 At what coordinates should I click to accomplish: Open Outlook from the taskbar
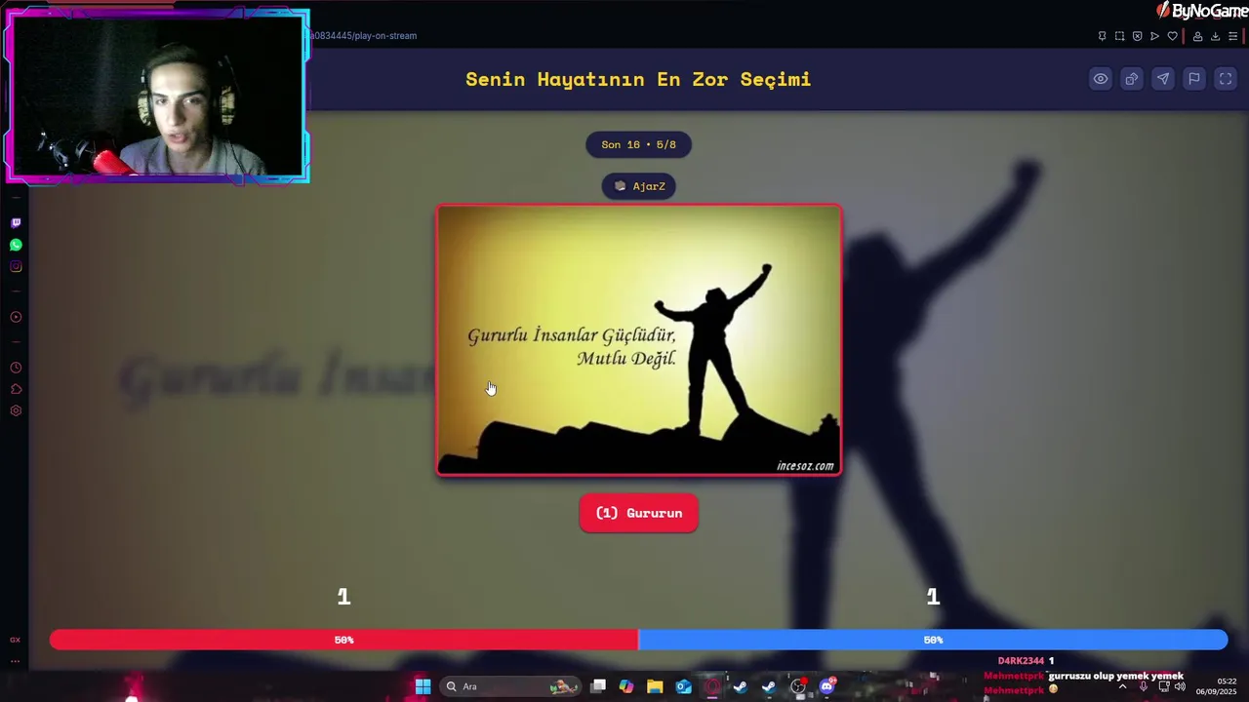click(x=684, y=686)
